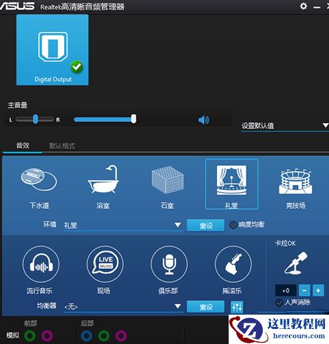
Task: Click the main volume slider handle
Action: [134, 119]
